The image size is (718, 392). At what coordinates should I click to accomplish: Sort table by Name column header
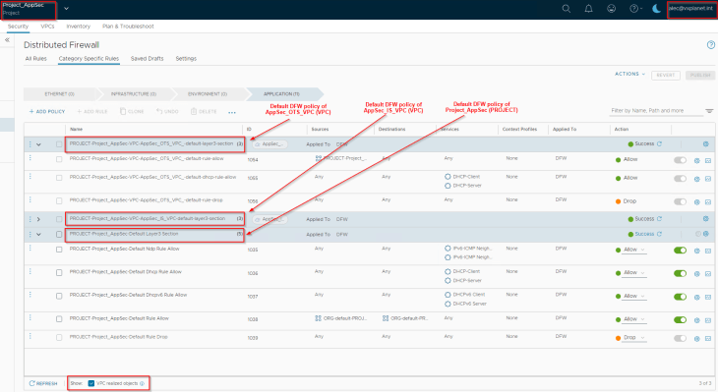77,130
